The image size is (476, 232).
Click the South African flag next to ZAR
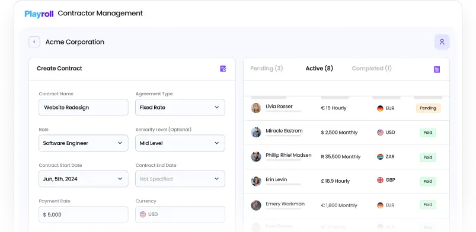pyautogui.click(x=380, y=157)
